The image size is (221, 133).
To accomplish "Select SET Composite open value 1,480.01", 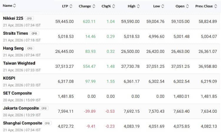I will 182,96.
